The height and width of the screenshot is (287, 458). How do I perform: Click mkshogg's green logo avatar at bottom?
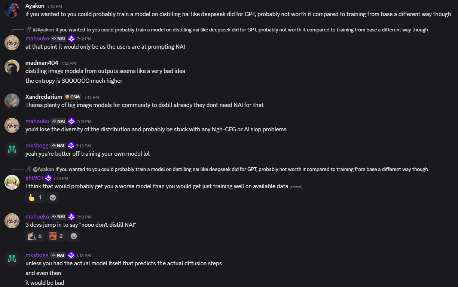(x=12, y=259)
